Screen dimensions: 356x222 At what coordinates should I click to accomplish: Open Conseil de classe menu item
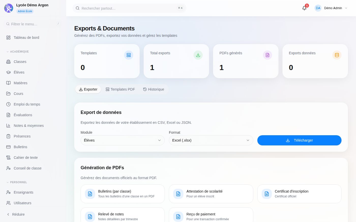coord(33,168)
